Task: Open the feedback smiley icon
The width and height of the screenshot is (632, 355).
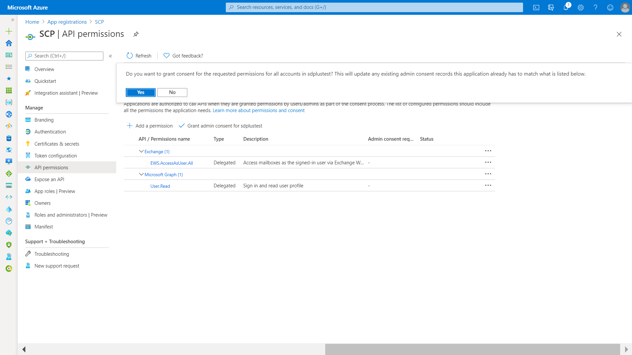Action: pos(610,8)
